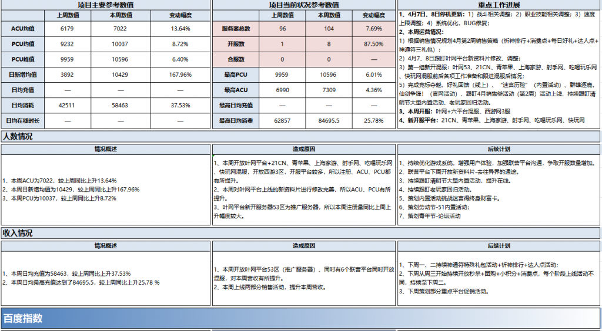
Task: Click the 9232 PCU average cell
Action: tap(67, 44)
